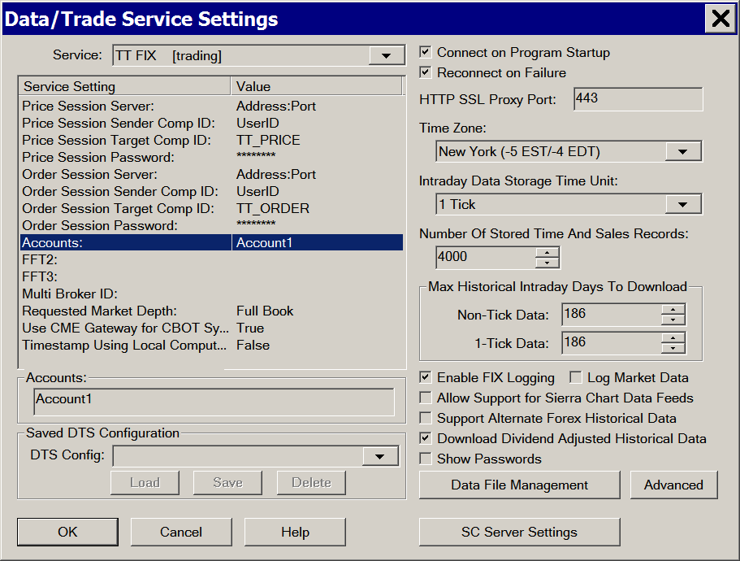The height and width of the screenshot is (561, 740).
Task: Click the 1-Tick Data input field
Action: (x=612, y=343)
